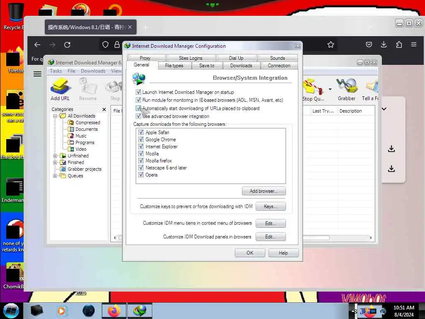Switch to the Save to tab
The width and height of the screenshot is (425, 319).
tap(207, 65)
